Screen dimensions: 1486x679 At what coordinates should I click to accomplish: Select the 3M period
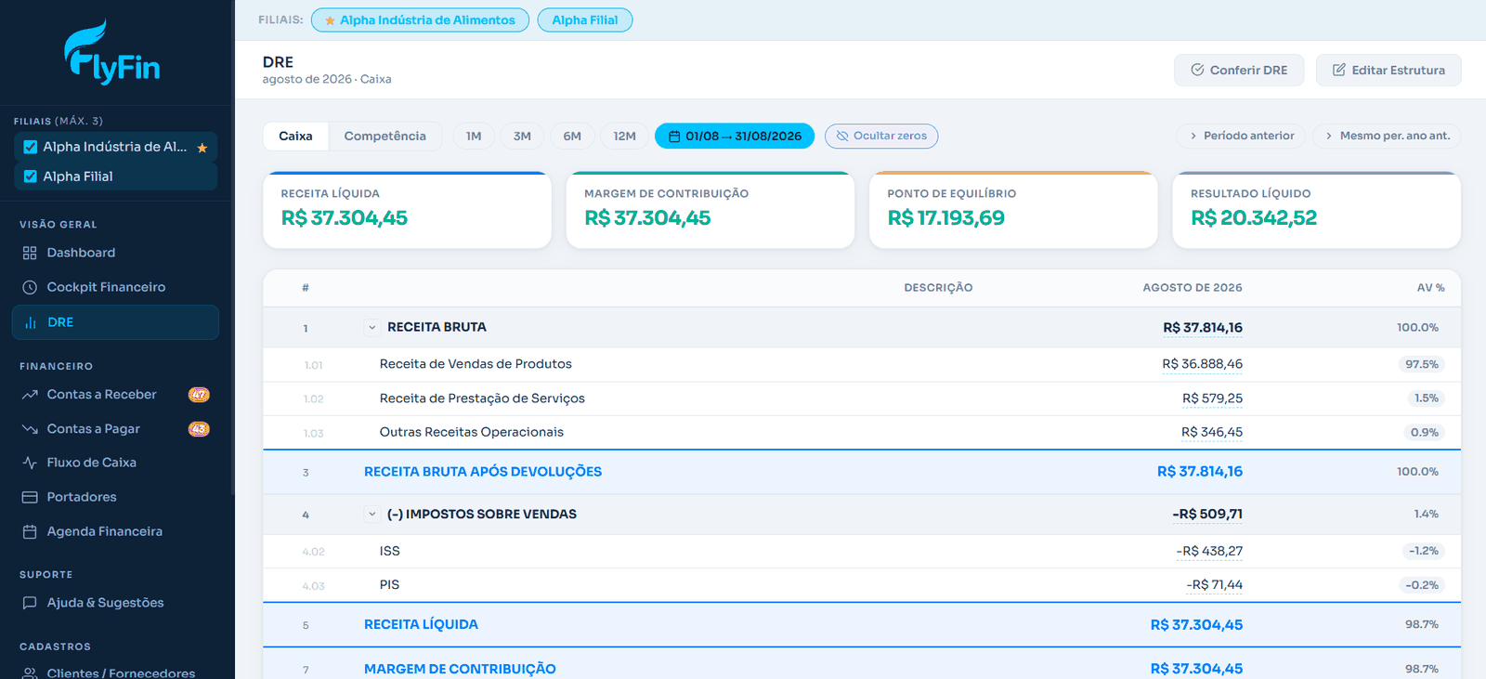click(x=523, y=136)
